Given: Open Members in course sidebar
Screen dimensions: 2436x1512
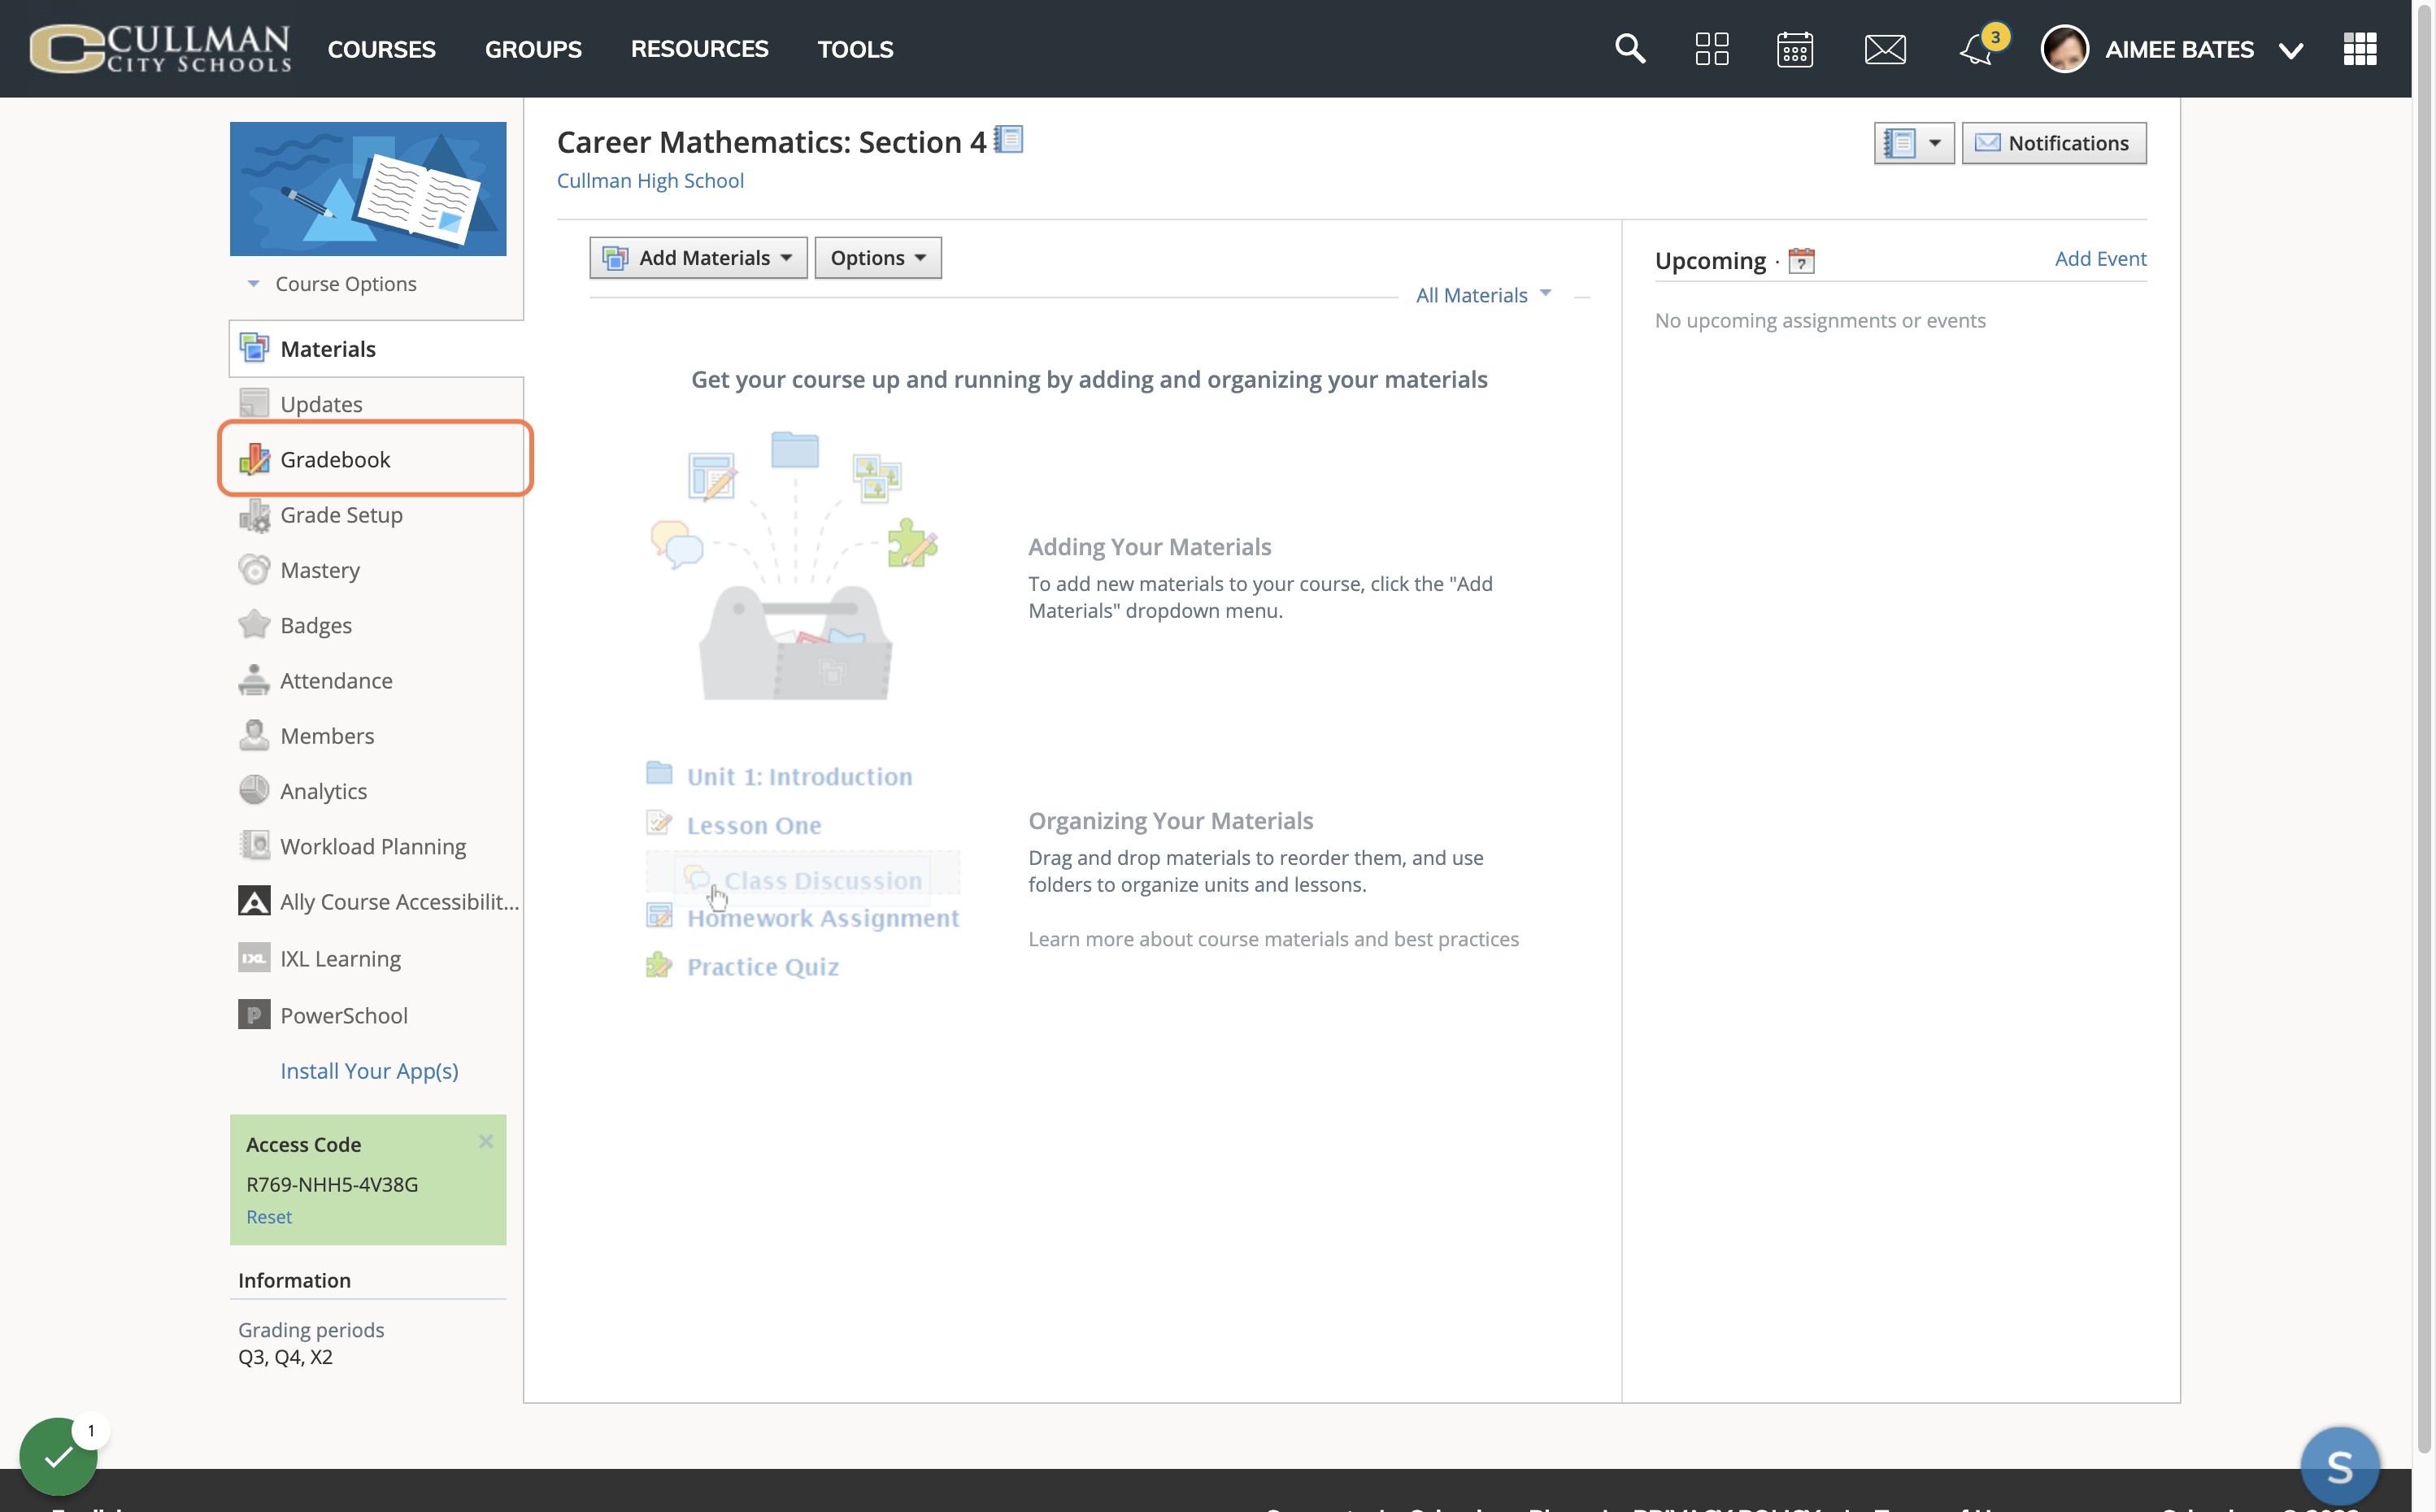Looking at the screenshot, I should tap(326, 736).
